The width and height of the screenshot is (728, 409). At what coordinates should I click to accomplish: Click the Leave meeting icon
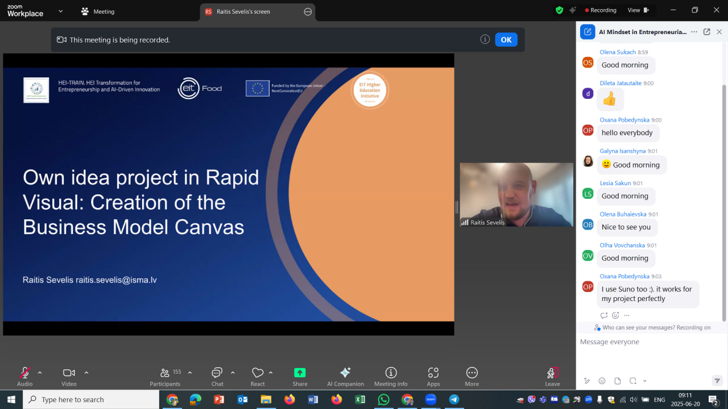point(552,373)
